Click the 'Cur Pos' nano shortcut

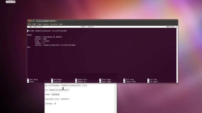(x=152, y=79)
